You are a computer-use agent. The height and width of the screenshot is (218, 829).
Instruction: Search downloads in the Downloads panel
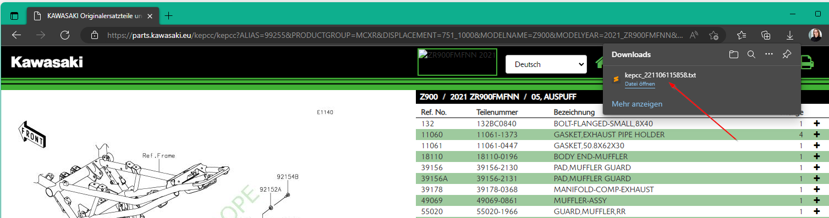(x=751, y=54)
